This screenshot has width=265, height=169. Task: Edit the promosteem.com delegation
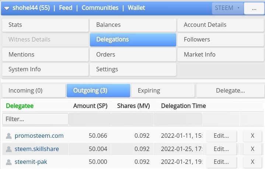pyautogui.click(x=221, y=136)
